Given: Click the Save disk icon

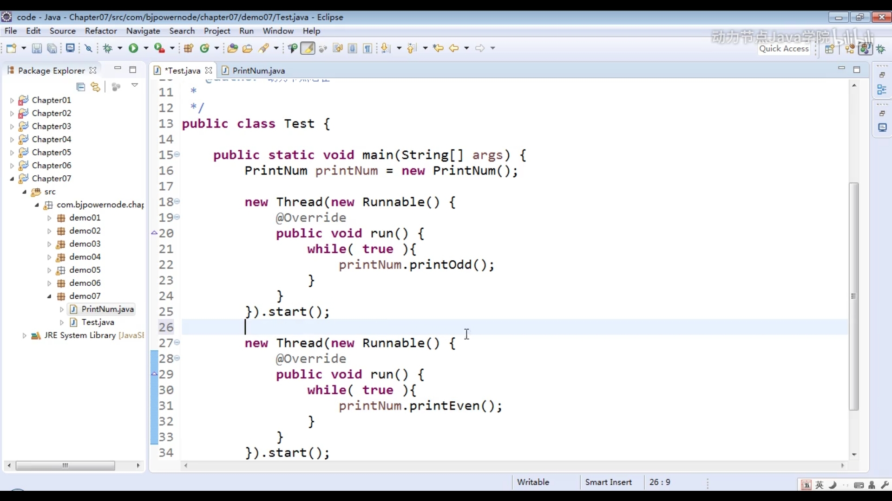Looking at the screenshot, I should coord(37,48).
